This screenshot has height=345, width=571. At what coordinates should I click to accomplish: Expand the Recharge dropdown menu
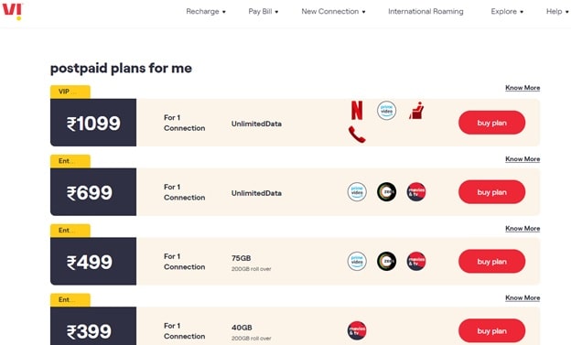pos(206,11)
